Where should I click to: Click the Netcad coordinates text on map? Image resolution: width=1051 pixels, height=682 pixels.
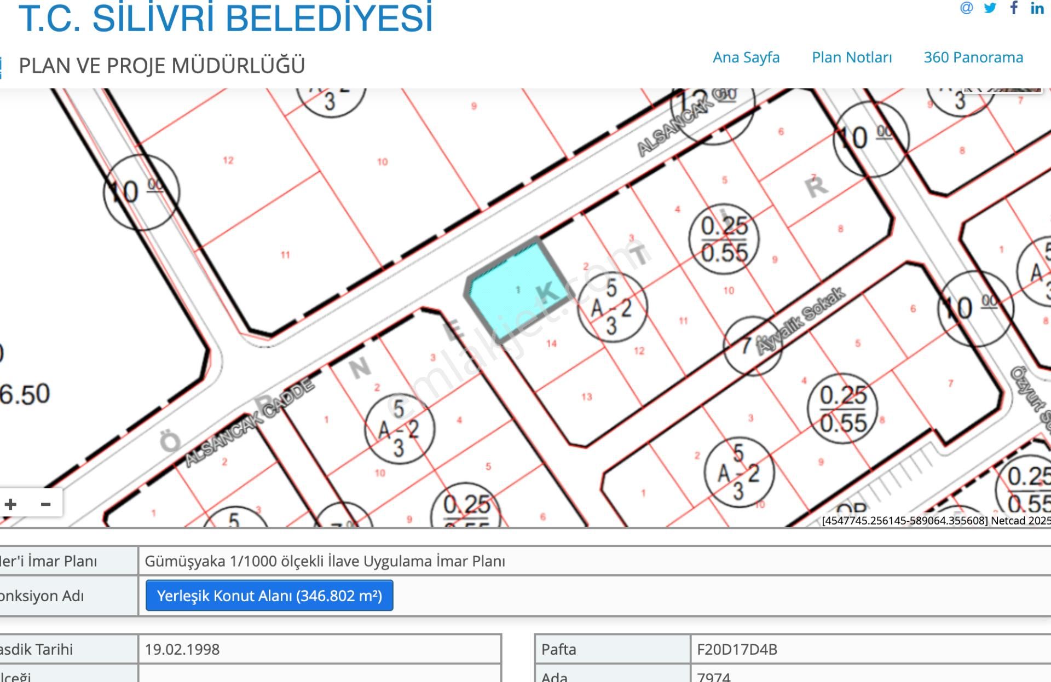tap(935, 521)
